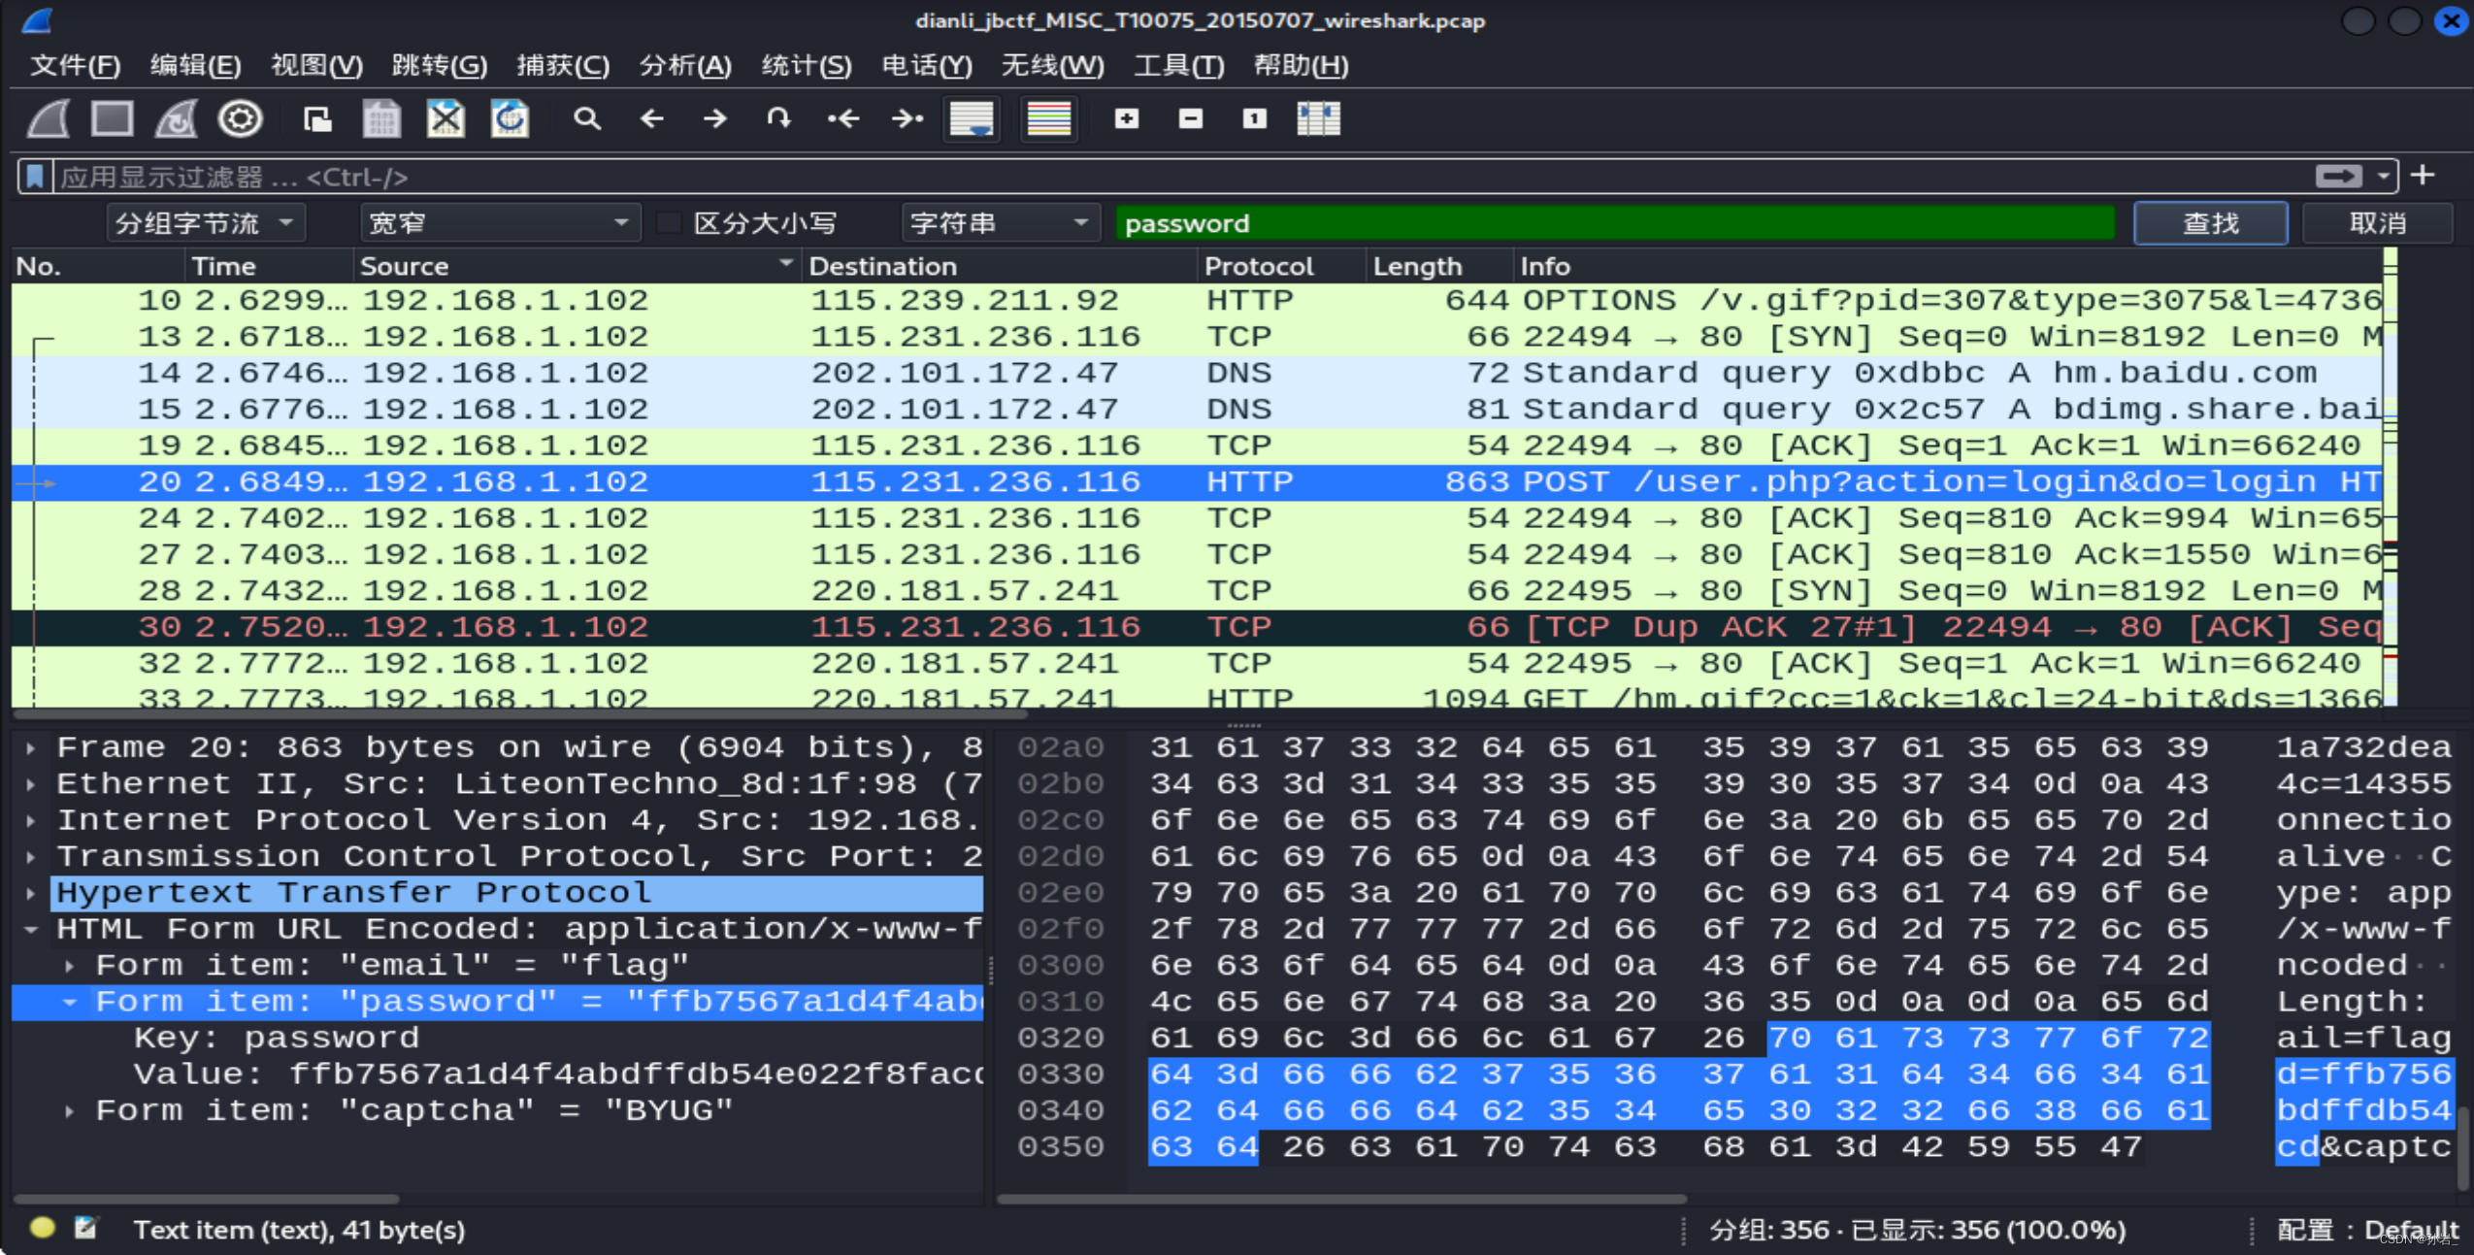Screen dimensions: 2474x1255
Task: Toggle automatic scrolling in live capture
Action: point(970,118)
